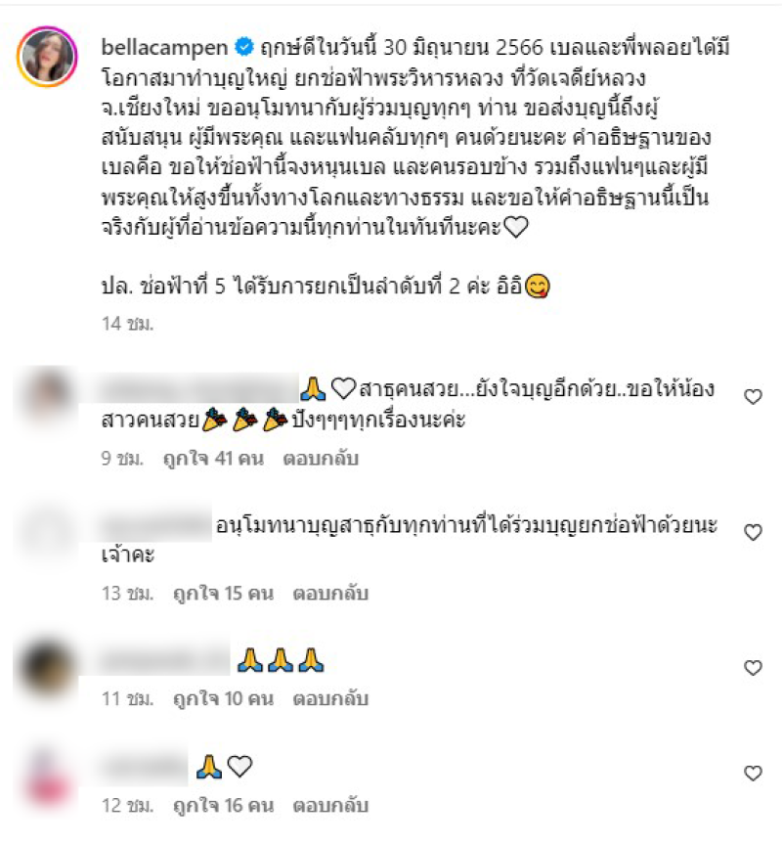View the 16 people who liked
The height and width of the screenshot is (843, 782).
(223, 806)
